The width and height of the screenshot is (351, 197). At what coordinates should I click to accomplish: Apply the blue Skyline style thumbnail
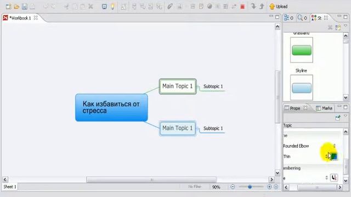(x=302, y=88)
